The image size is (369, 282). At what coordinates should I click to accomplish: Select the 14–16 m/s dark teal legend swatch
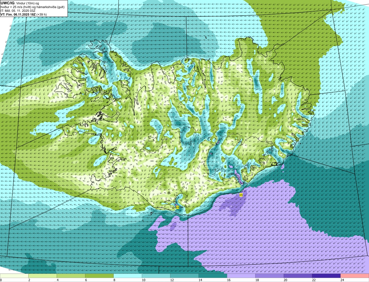coord(213,276)
